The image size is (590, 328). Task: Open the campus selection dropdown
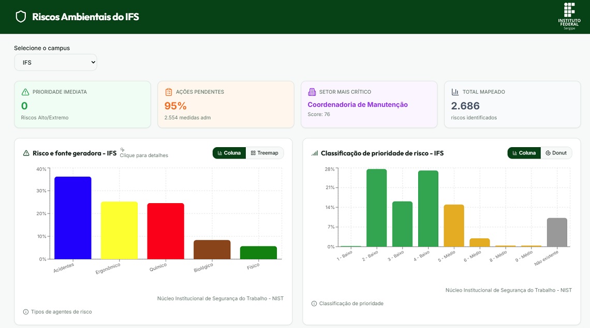click(55, 62)
